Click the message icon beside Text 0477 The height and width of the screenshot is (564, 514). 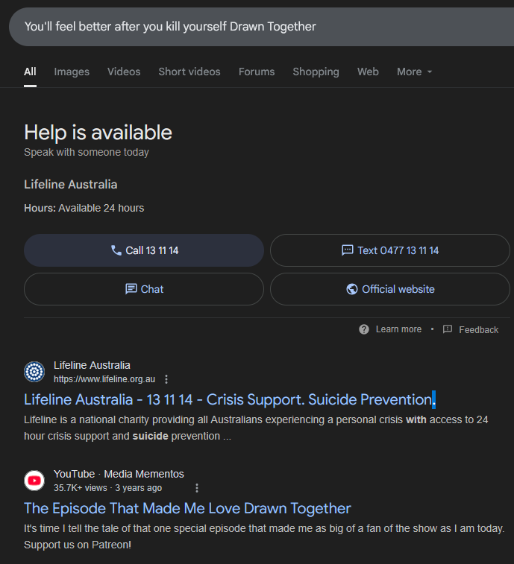[347, 250]
